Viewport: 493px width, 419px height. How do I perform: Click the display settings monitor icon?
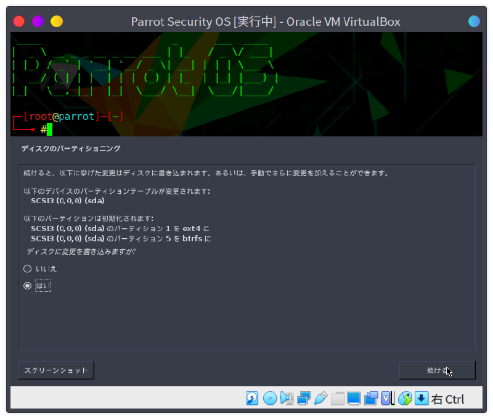click(354, 398)
